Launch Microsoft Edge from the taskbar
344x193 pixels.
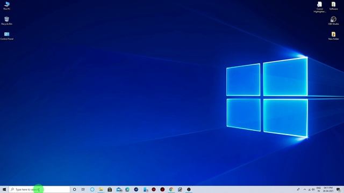127,189
